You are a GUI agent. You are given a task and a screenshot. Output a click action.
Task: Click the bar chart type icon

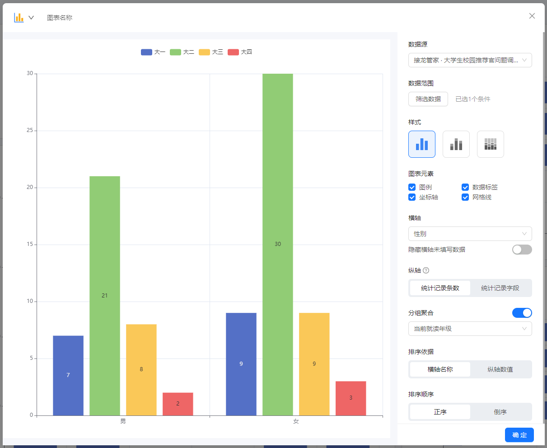[19, 18]
